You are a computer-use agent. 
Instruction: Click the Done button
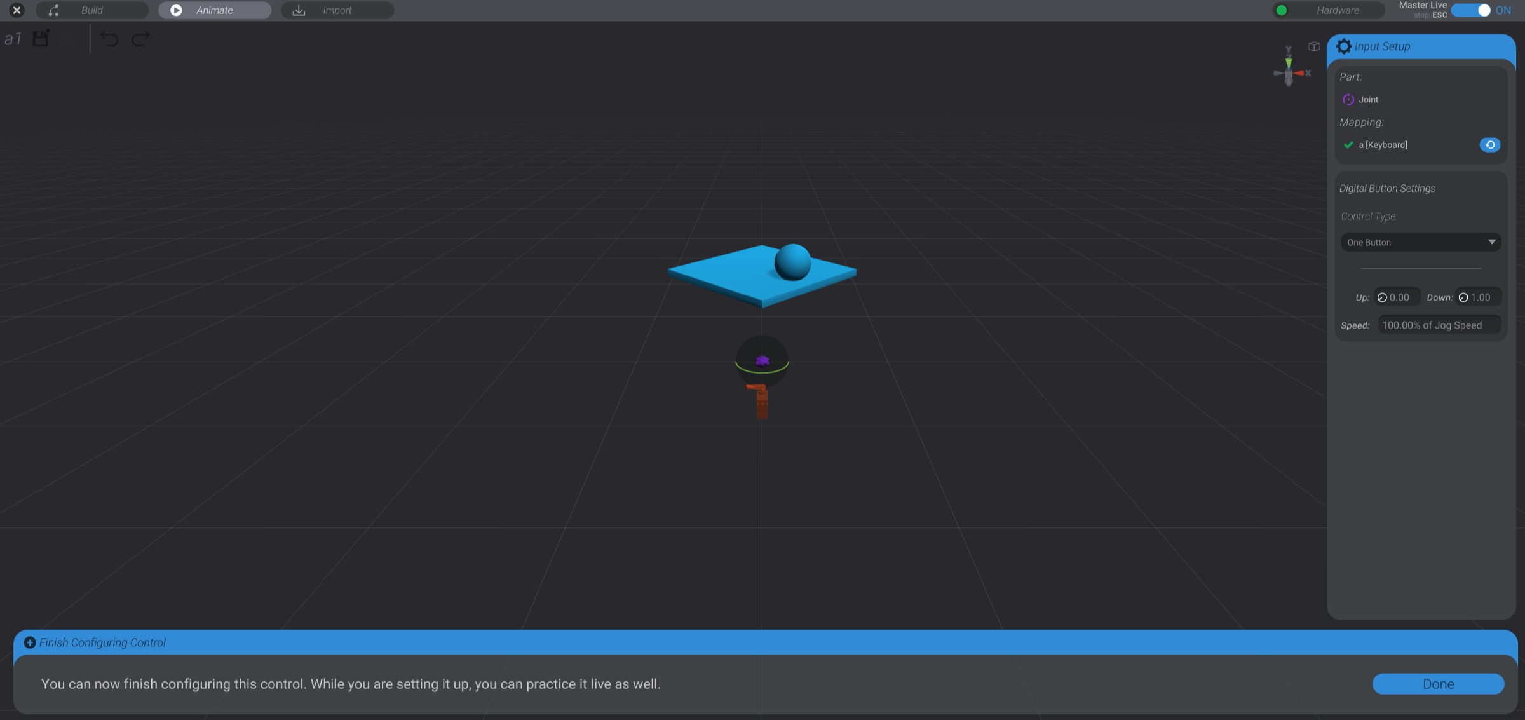pyautogui.click(x=1438, y=684)
